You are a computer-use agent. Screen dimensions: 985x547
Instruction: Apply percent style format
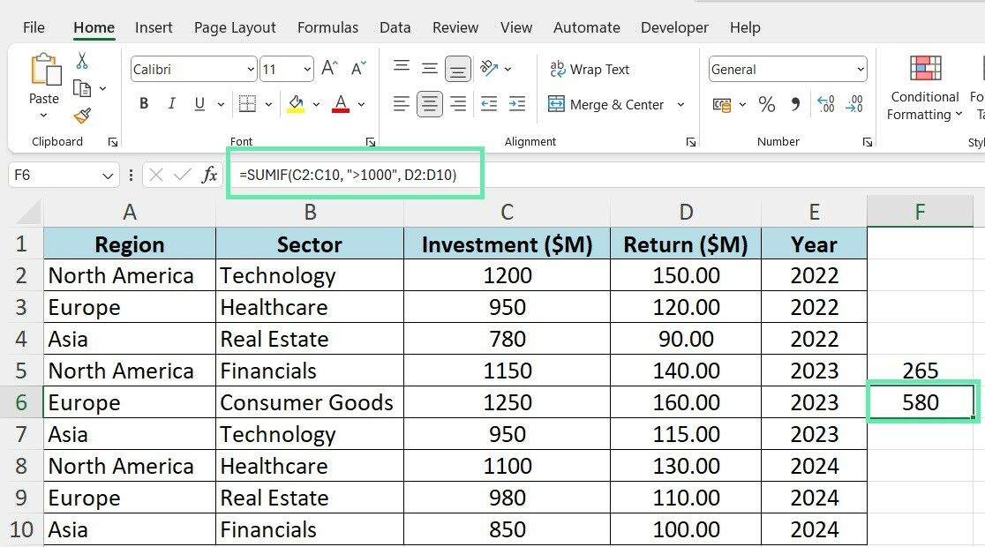coord(766,104)
